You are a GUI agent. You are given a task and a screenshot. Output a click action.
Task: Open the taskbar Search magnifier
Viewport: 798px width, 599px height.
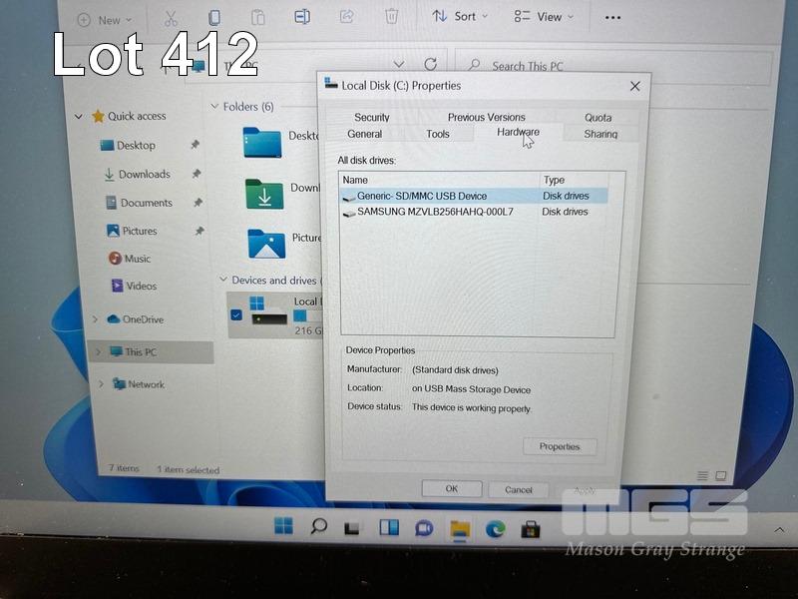(319, 526)
